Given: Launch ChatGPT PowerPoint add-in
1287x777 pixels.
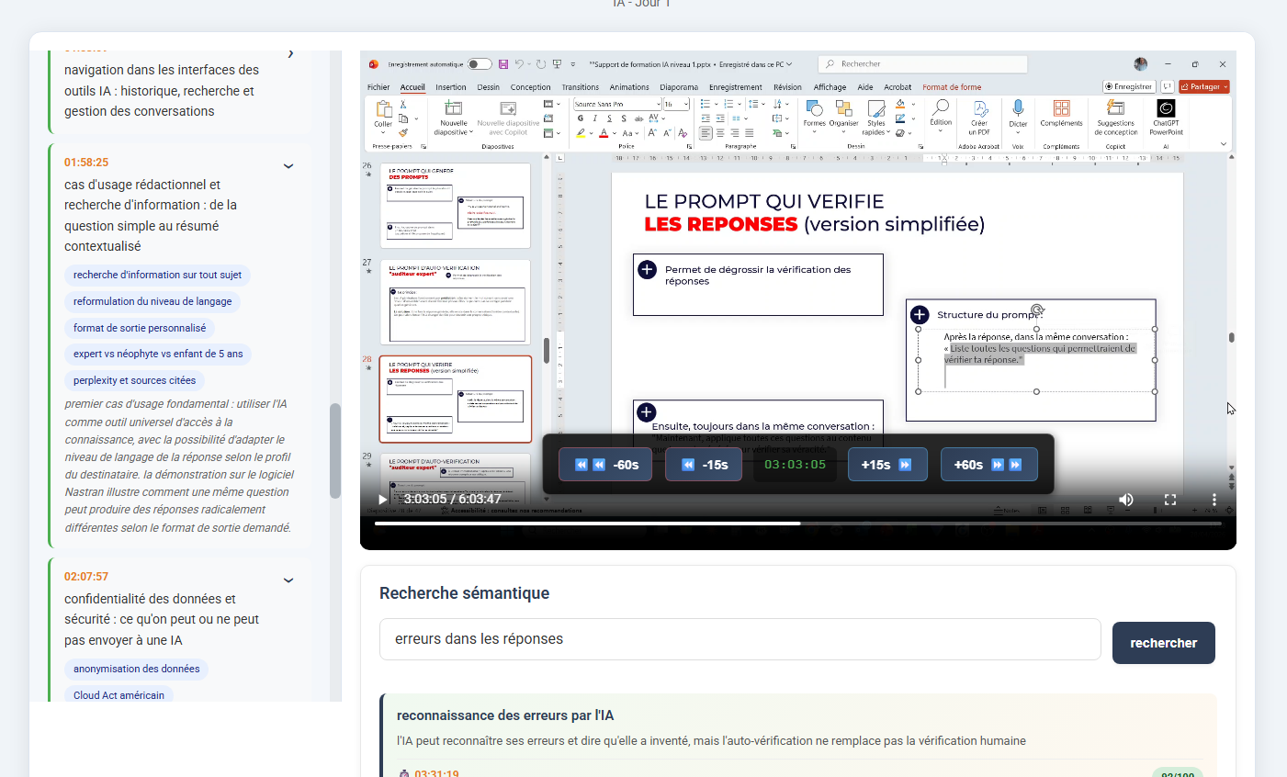Looking at the screenshot, I should coord(1166,118).
